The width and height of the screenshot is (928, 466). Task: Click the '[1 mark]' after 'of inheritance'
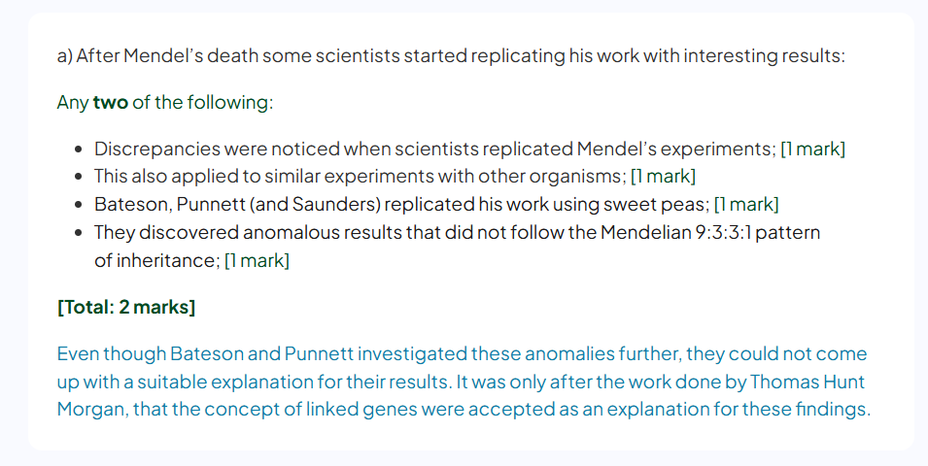point(257,260)
